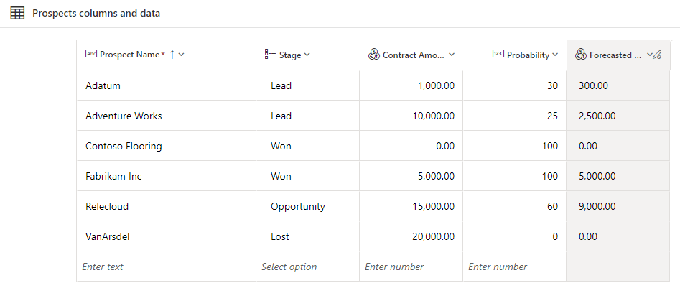Click the ascending sort arrow on Prospect Name

tap(172, 55)
